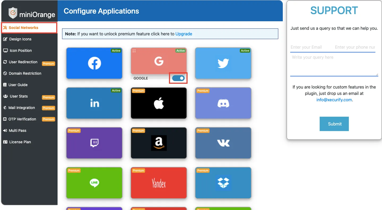Click the Upgrade link in the note
The image size is (382, 210).
[x=184, y=34]
